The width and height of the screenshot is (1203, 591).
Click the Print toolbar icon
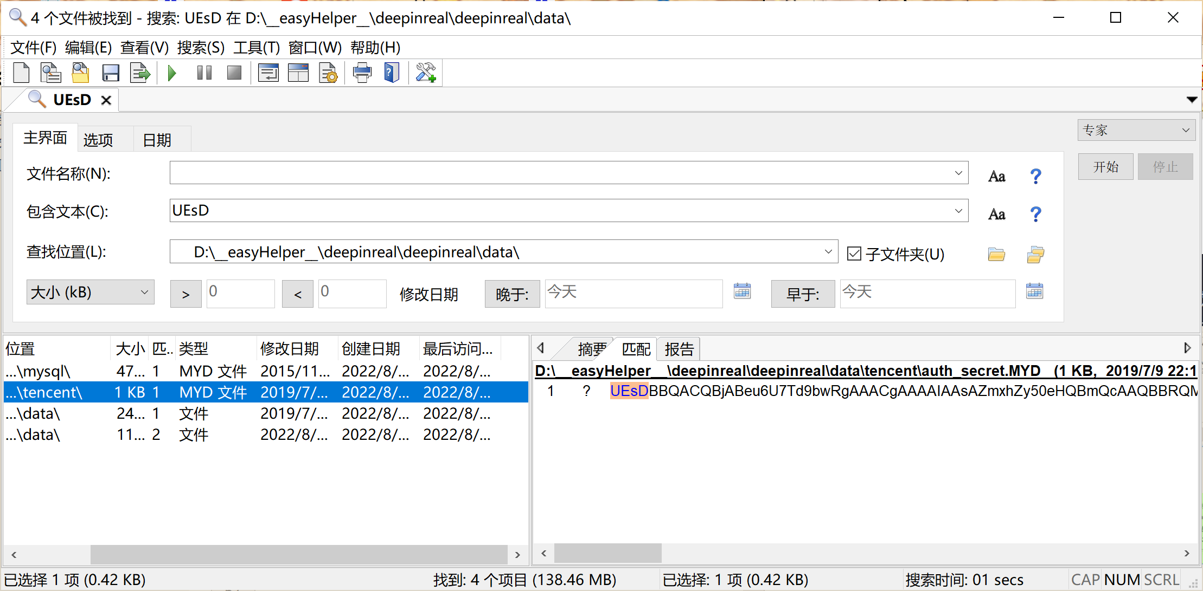tap(362, 73)
